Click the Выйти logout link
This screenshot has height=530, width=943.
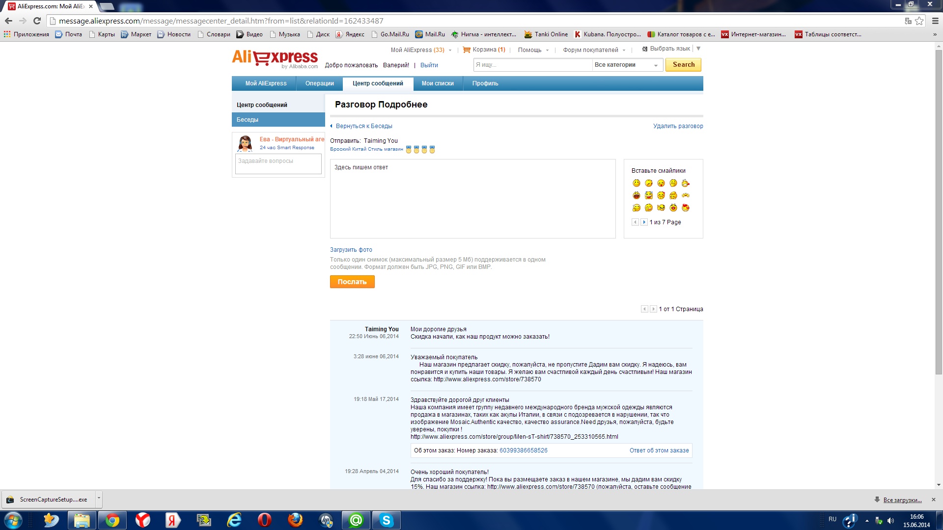click(429, 65)
